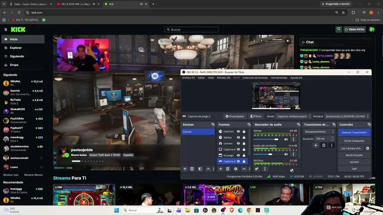
Task: Add a new transition with plus icon
Action: [x=316, y=145]
